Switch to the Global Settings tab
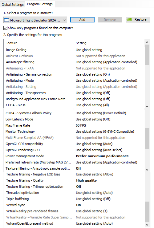 (13, 5)
